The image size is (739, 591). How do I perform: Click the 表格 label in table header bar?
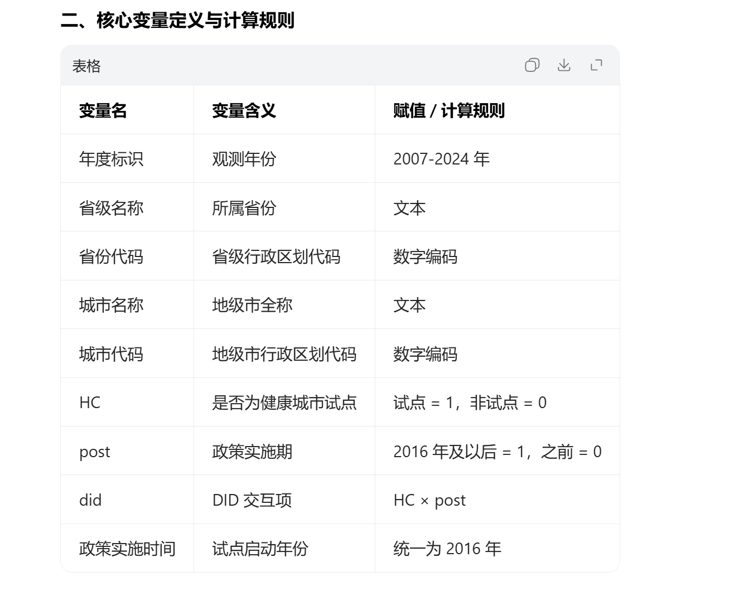coord(86,66)
